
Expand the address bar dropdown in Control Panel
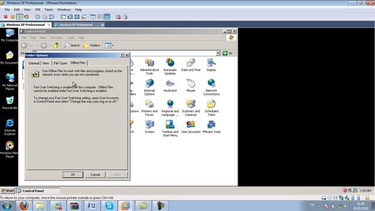click(218, 53)
